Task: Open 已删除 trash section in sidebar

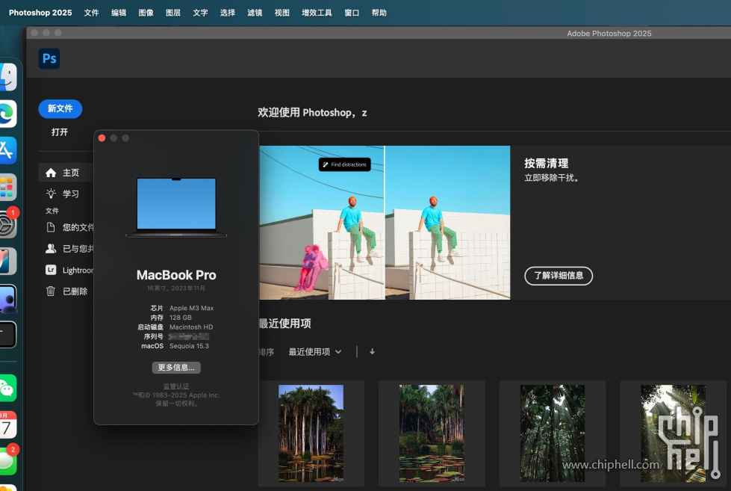Action: coord(66,291)
